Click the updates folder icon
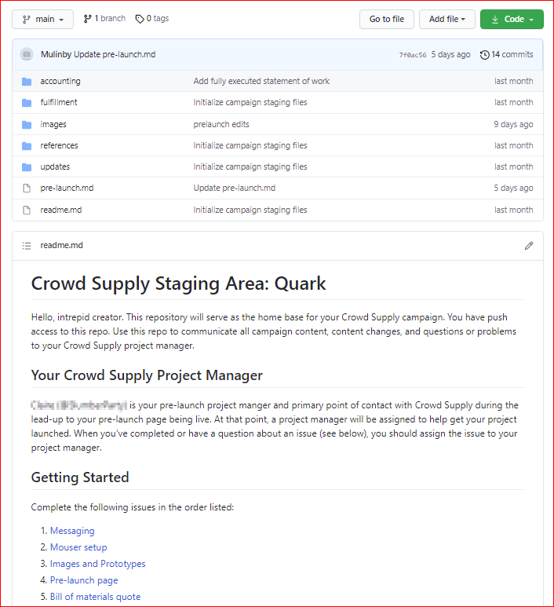The image size is (554, 607). pyautogui.click(x=27, y=167)
